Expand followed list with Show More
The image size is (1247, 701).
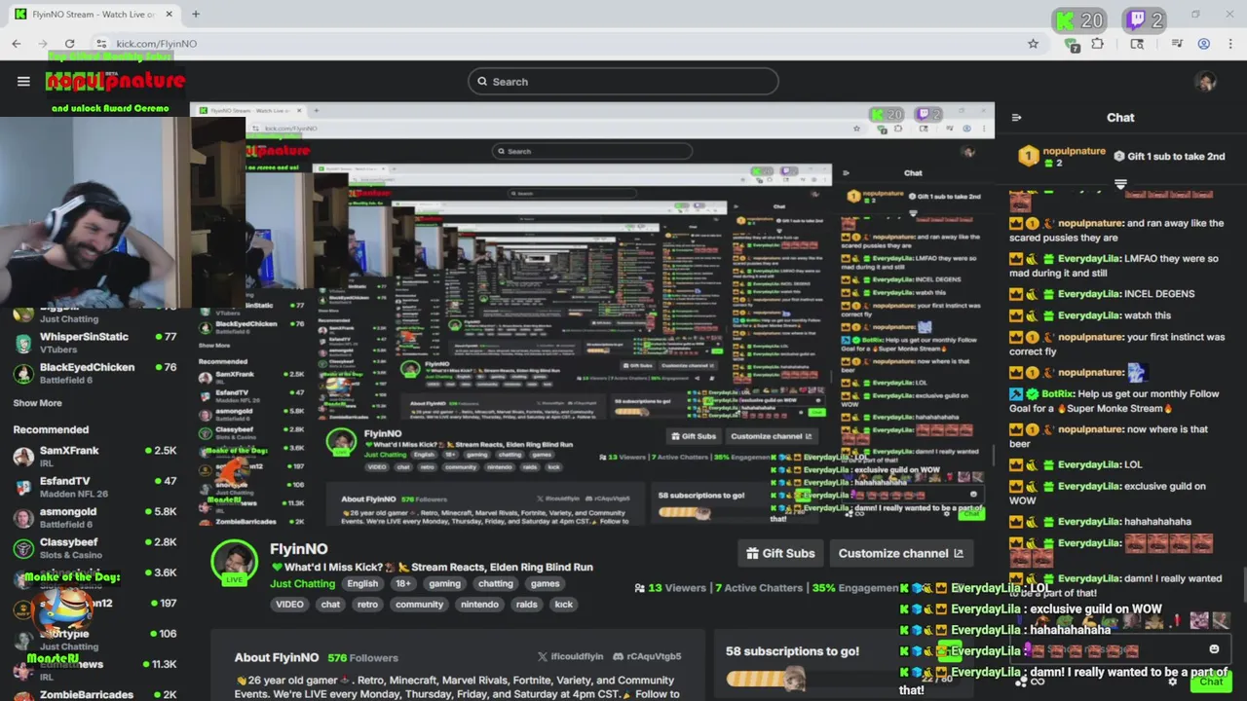tap(37, 403)
